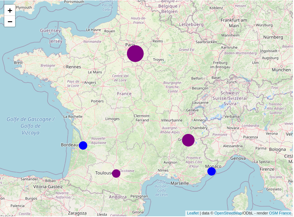Click the 'Frankfurt am Main' label
This screenshot has width=294, height=217.
click(234, 23)
